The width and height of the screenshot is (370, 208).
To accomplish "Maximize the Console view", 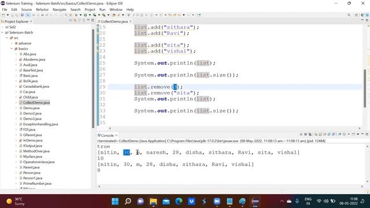I will coord(367,134).
